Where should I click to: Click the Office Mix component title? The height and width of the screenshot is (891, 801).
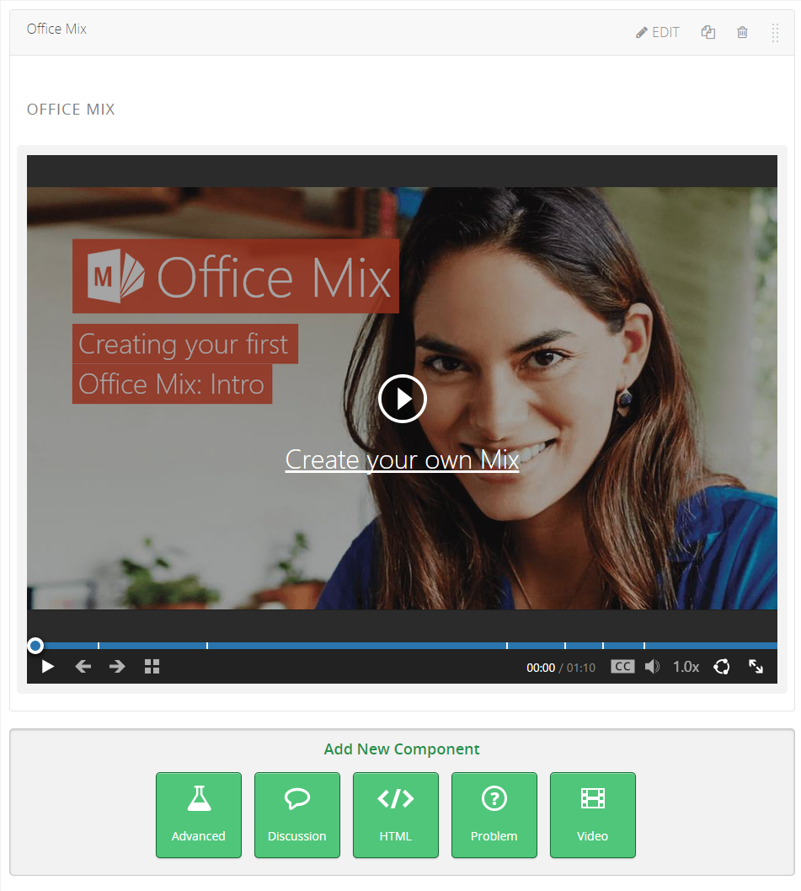(x=56, y=29)
